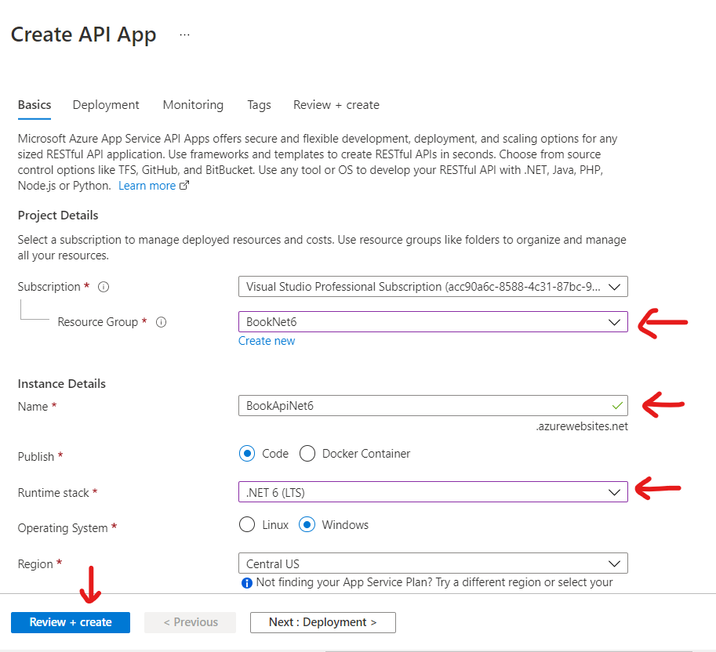716x652 pixels.
Task: Click Create new under Resource Group
Action: click(267, 340)
